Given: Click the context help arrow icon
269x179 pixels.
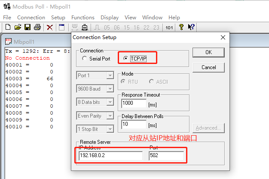Looking at the screenshot, I should (x=191, y=27).
